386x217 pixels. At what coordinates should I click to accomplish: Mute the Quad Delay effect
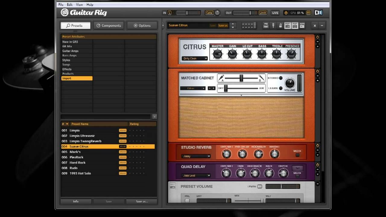(297, 176)
